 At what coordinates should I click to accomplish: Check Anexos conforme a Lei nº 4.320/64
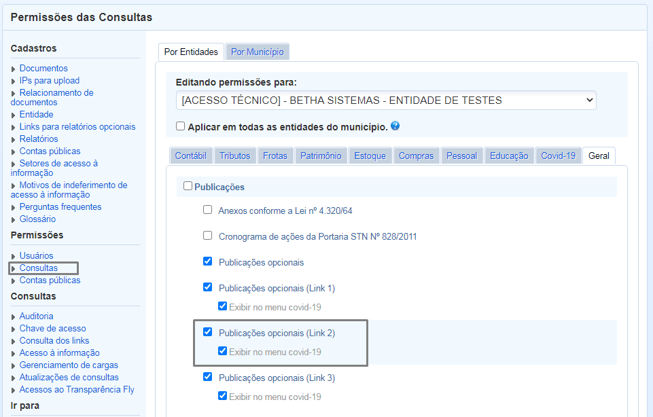207,210
